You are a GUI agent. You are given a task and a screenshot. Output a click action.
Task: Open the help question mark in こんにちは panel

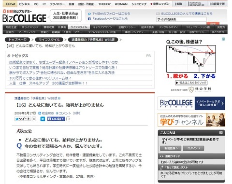(x=221, y=133)
